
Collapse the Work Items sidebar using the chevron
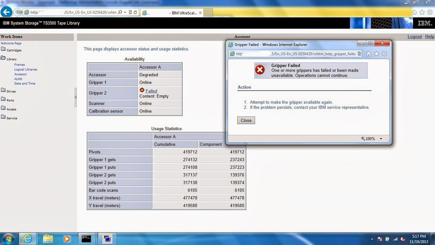click(x=75, y=97)
